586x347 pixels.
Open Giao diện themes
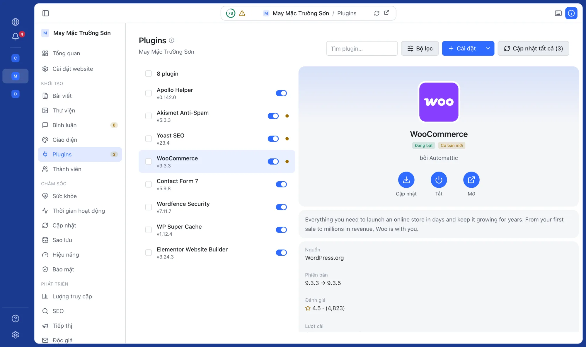point(80,140)
